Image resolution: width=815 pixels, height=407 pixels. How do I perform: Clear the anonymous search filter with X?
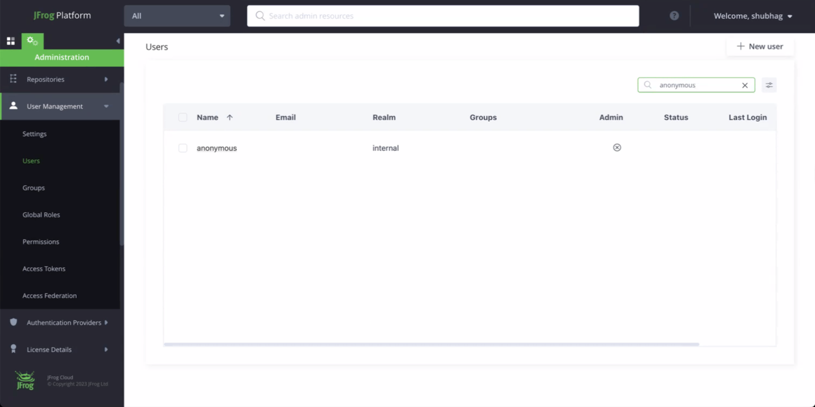point(745,85)
